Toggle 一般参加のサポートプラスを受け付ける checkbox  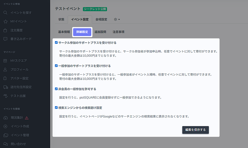[56, 66]
